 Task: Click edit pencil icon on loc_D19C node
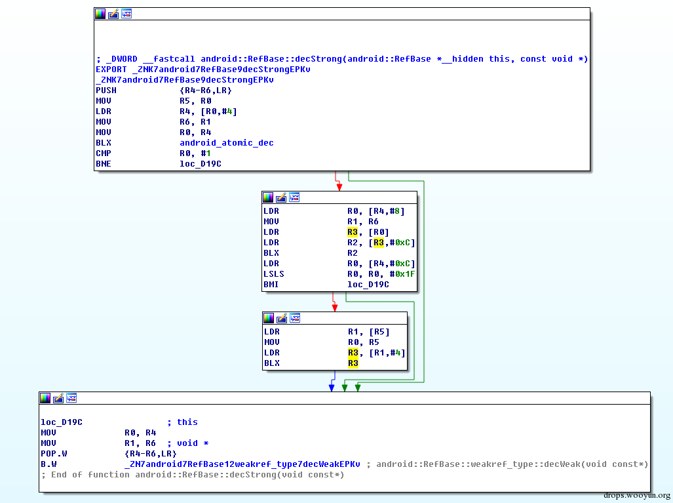(x=58, y=398)
